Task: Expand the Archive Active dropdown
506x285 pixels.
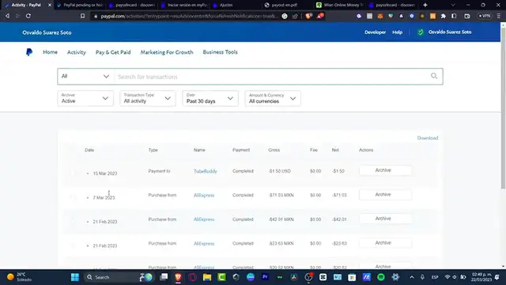Action: click(85, 98)
